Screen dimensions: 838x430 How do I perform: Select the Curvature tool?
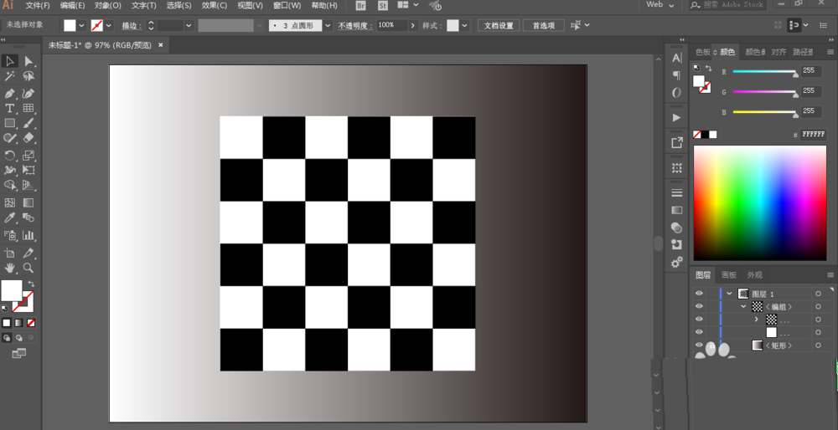(28, 94)
